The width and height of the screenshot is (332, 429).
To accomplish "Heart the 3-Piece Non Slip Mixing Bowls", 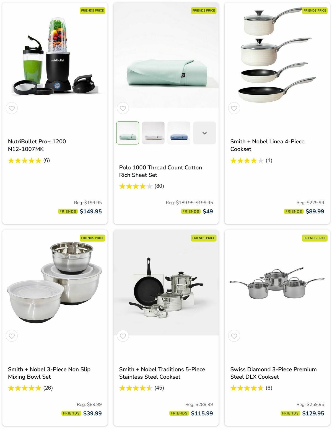I will coord(12,336).
